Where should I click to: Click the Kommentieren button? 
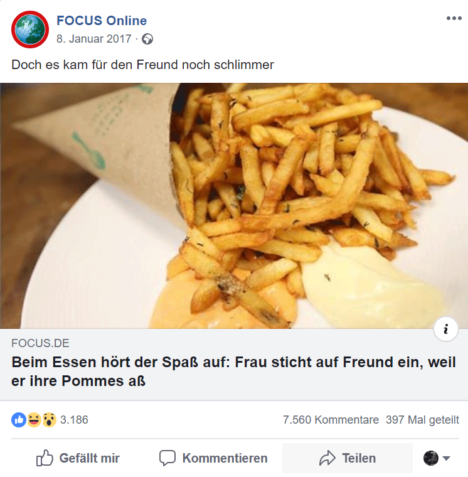point(213,458)
